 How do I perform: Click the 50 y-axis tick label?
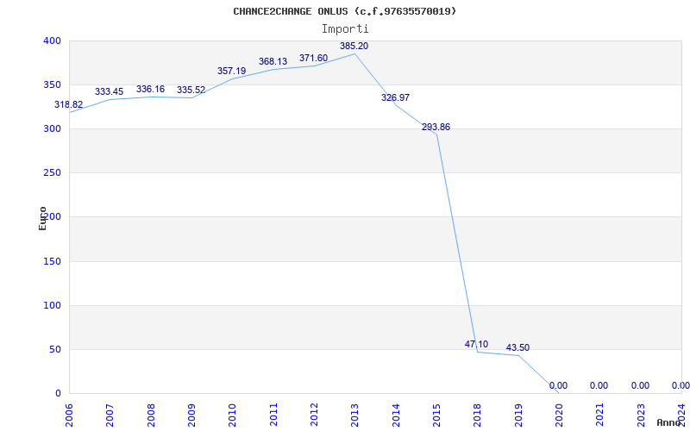coord(54,350)
